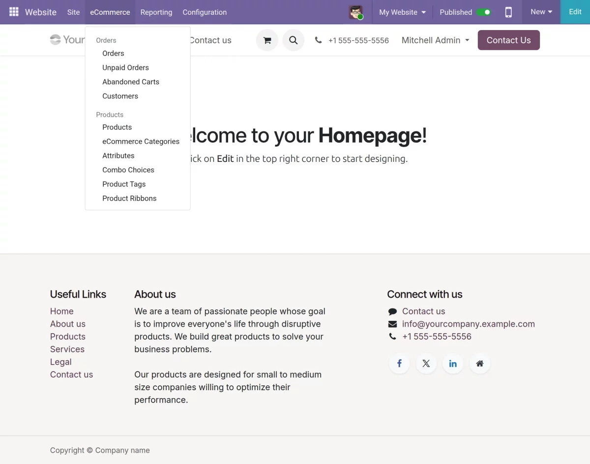Screen dimensions: 590x464
Task: Click Contact us under Connect with us
Action: [423, 311]
